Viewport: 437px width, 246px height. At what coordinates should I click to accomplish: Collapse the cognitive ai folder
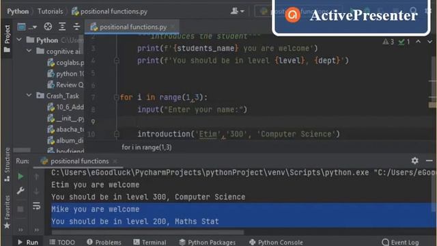pos(29,51)
